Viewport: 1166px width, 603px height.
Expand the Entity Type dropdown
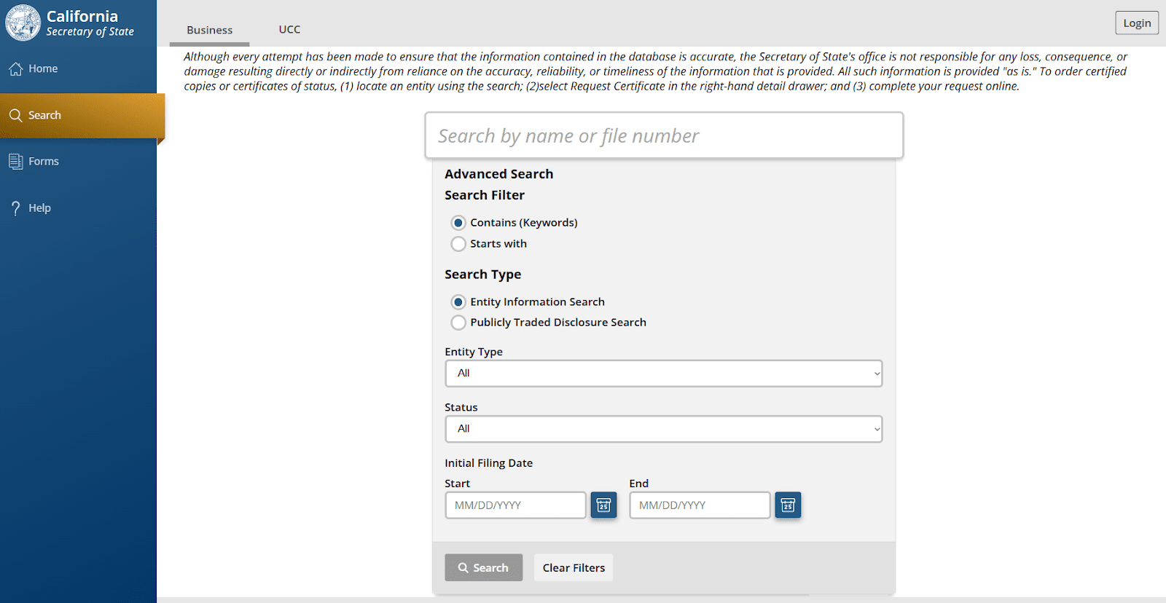663,374
